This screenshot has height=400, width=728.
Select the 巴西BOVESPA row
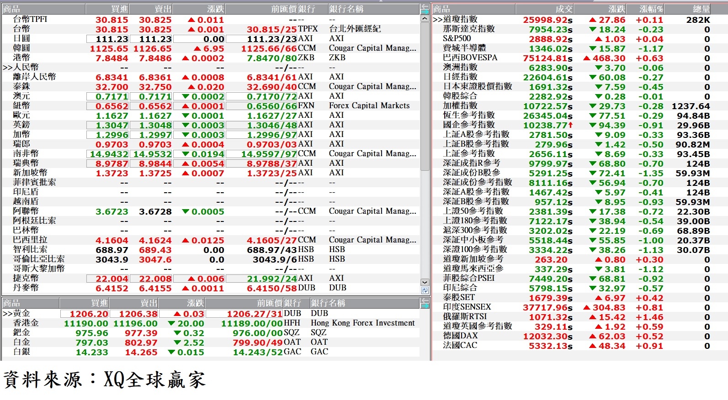pos(580,58)
